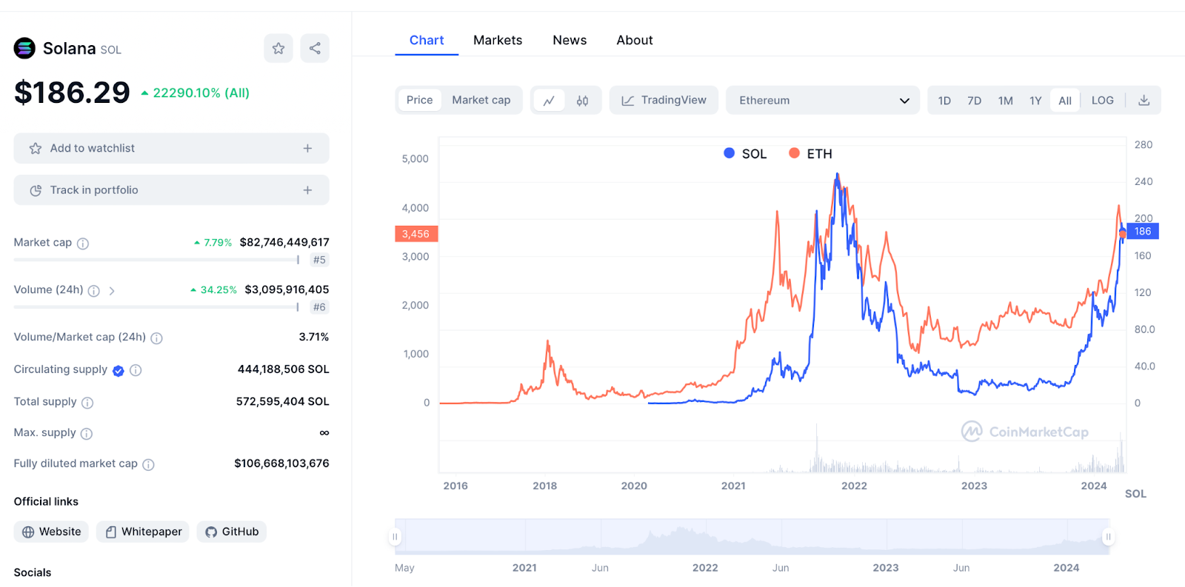Screen dimensions: 1185x587
Task: Click the 22290.10% (All) price change
Action: pos(196,93)
